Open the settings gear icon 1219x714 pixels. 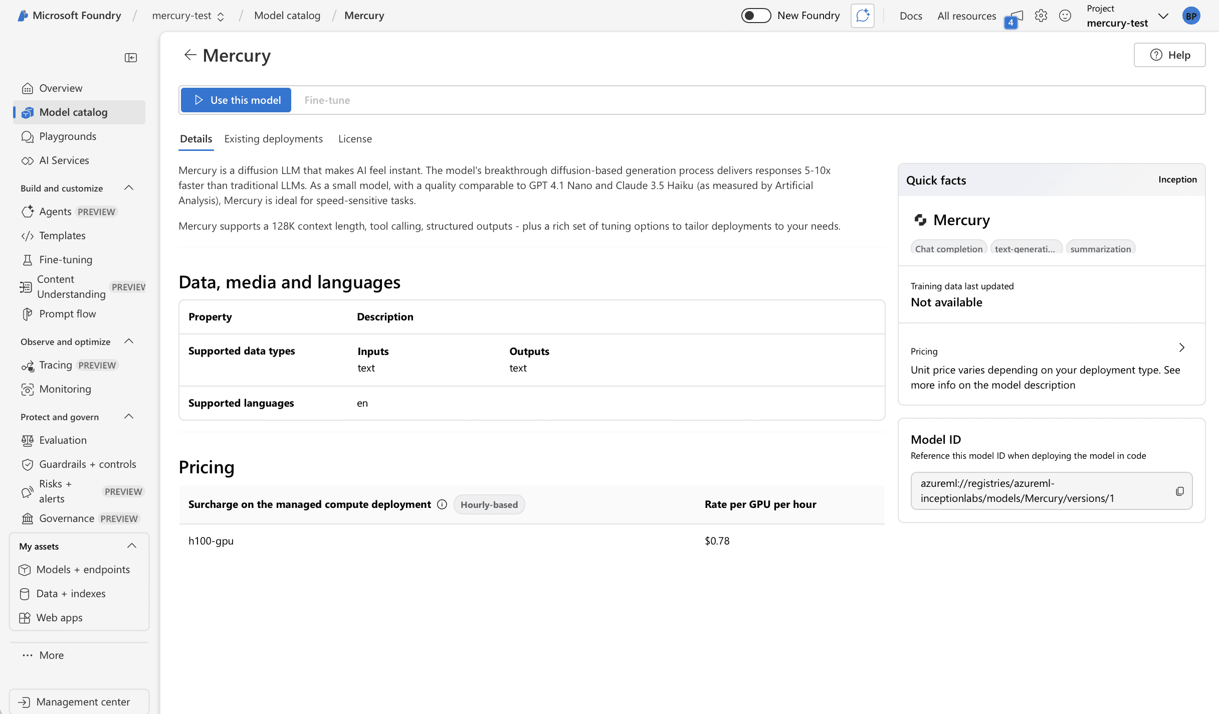1041,16
